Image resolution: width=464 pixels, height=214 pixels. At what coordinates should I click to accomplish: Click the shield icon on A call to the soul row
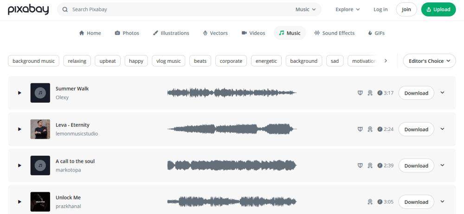click(x=360, y=165)
